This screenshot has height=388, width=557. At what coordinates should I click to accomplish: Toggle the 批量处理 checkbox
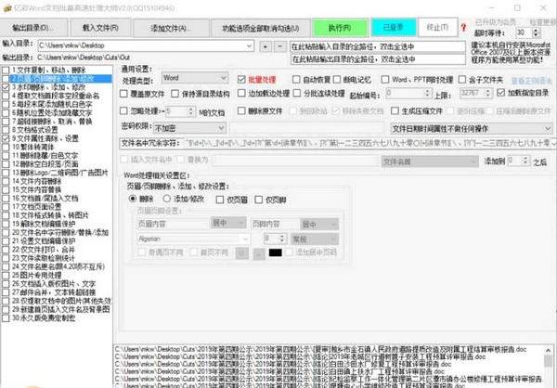coord(242,80)
